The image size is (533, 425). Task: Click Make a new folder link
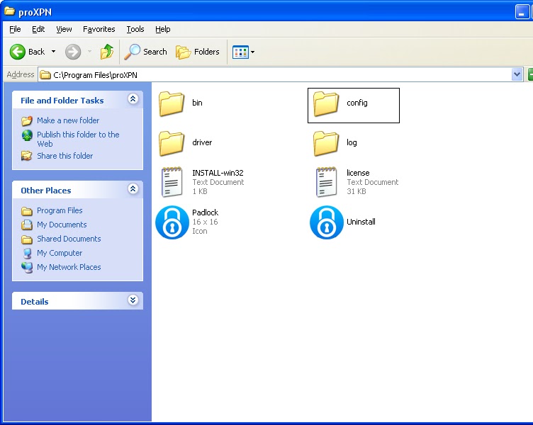point(68,120)
